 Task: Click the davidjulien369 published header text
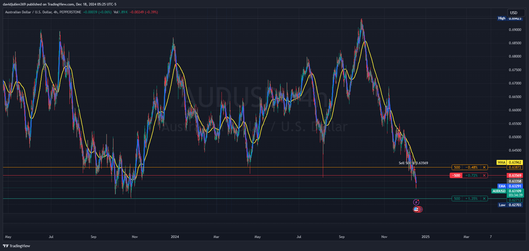point(59,4)
